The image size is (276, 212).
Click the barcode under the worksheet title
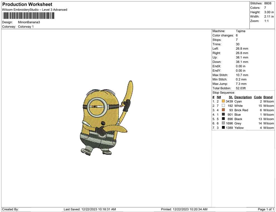click(28, 16)
